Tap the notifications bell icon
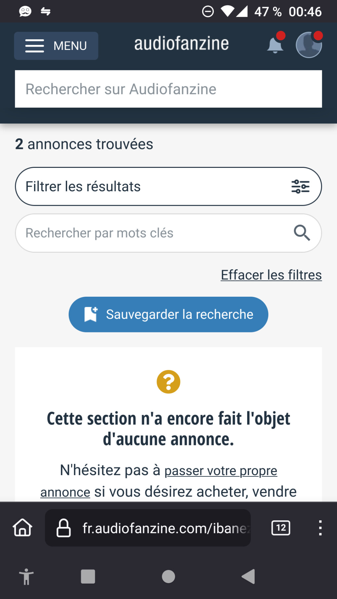 tap(275, 45)
